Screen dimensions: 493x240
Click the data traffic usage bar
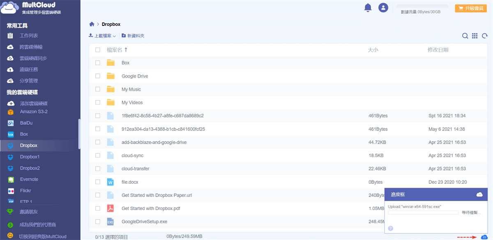coord(422,7)
